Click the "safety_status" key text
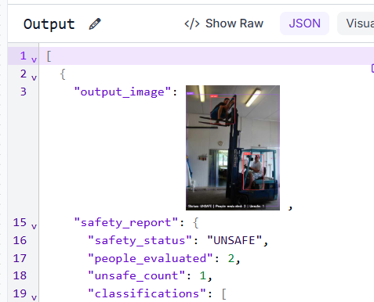 140,240
